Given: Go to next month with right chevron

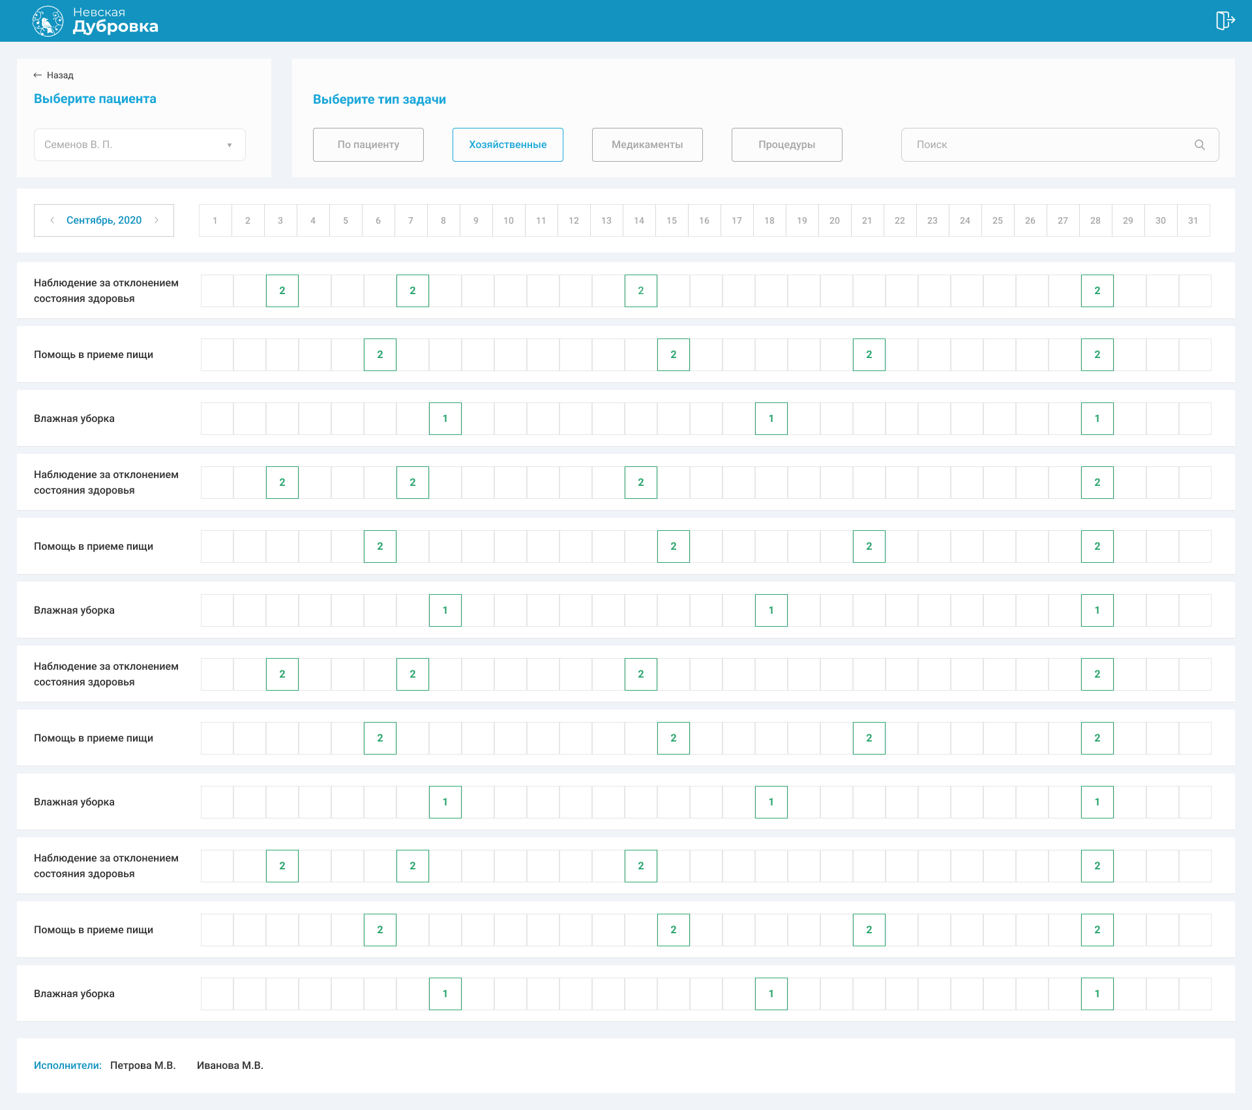Looking at the screenshot, I should click(x=156, y=220).
